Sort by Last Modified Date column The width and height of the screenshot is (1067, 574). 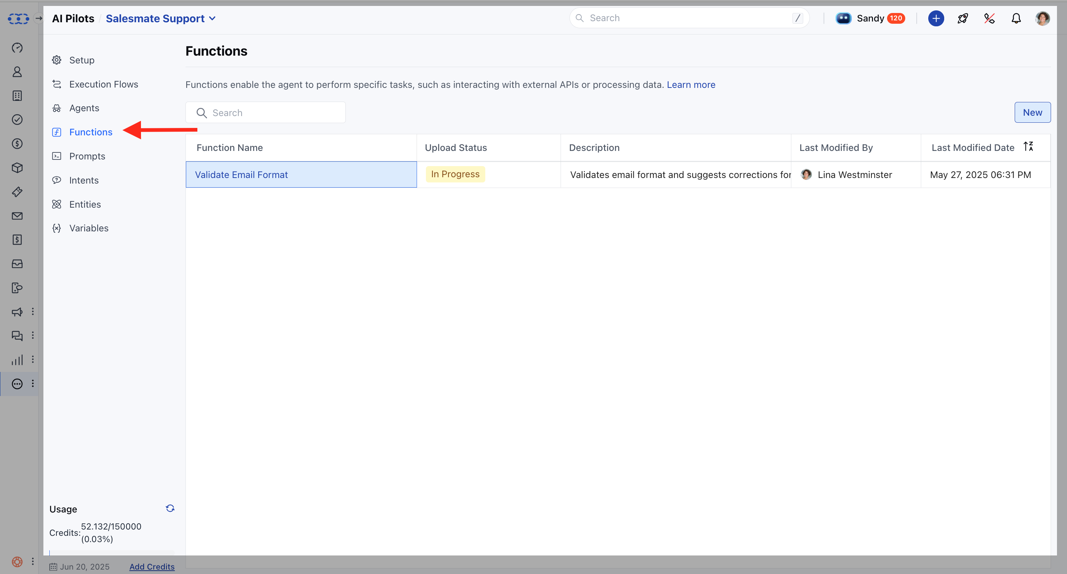pos(973,148)
